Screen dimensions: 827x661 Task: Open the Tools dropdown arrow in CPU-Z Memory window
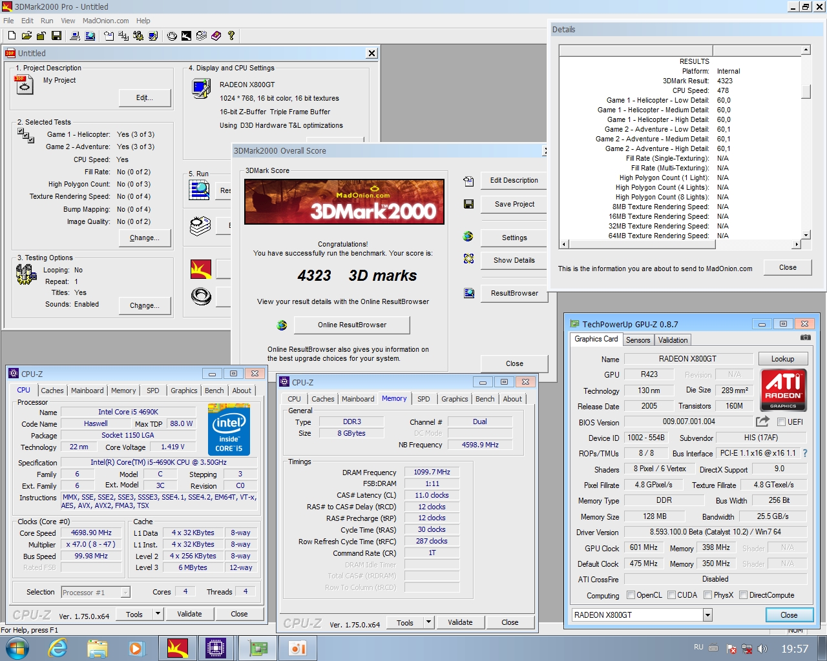point(428,622)
